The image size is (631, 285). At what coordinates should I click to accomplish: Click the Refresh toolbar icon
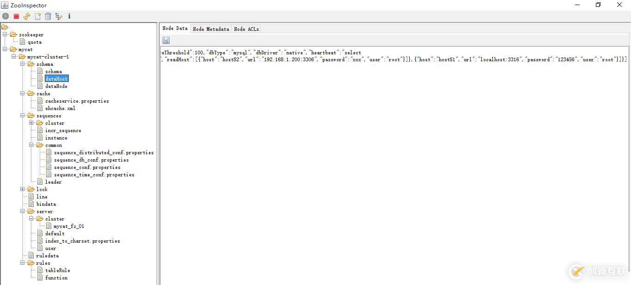point(27,16)
